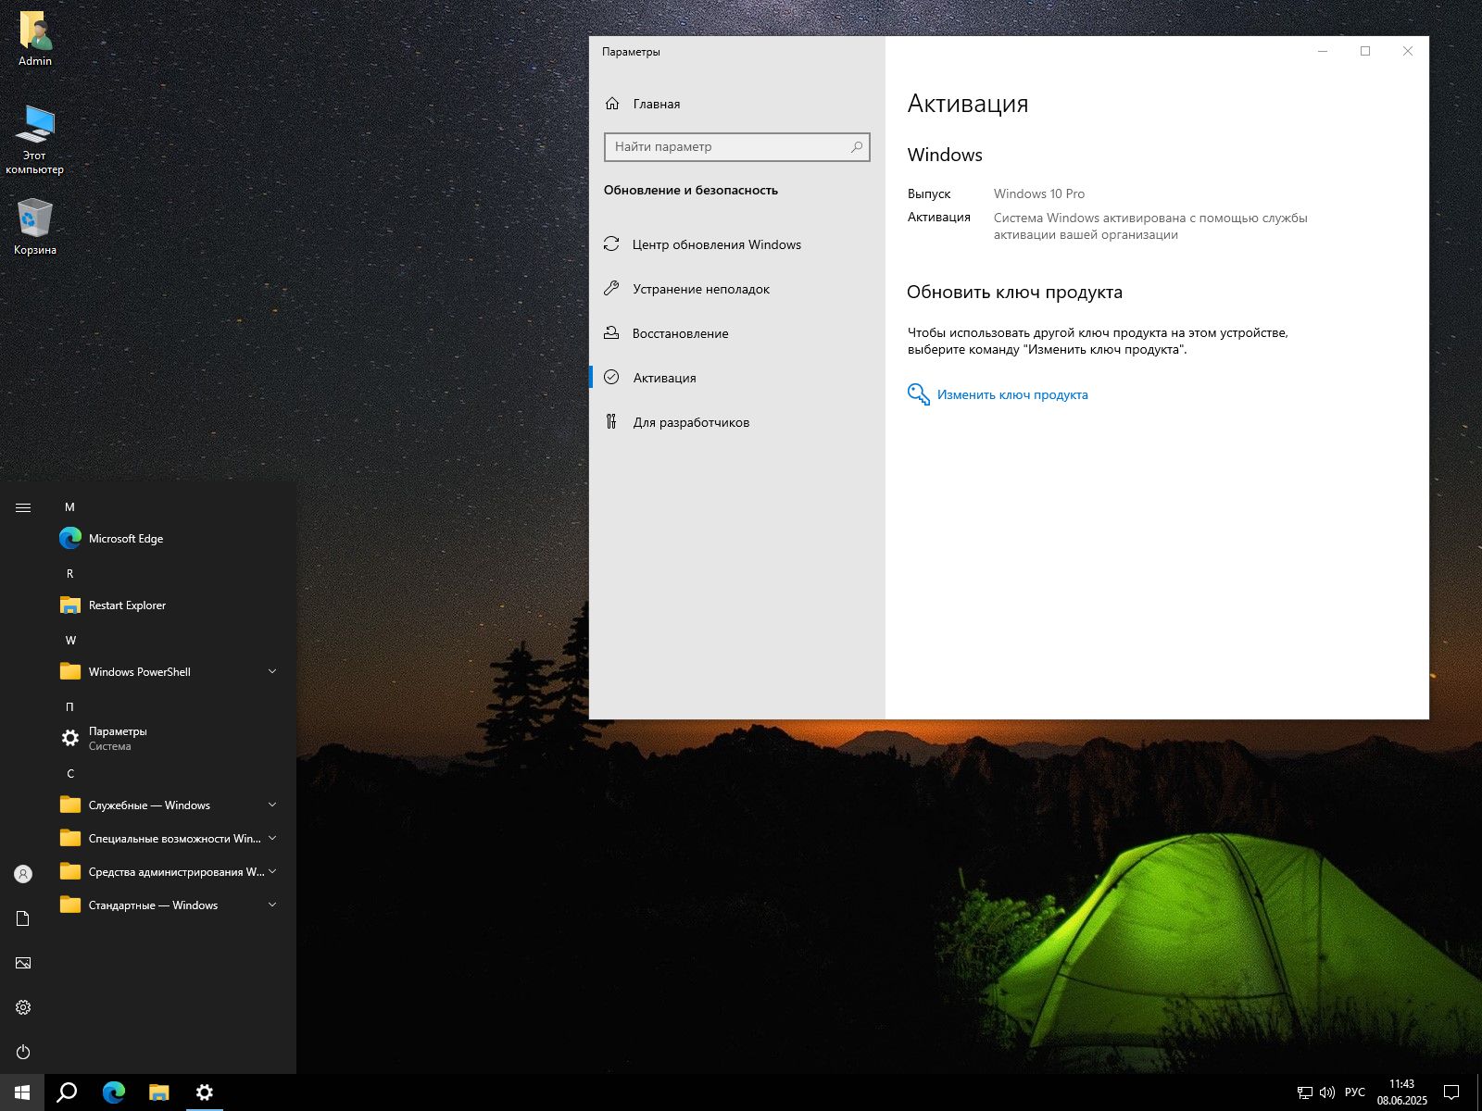
Task: Click the letter W header in Start list
Action: click(x=70, y=641)
